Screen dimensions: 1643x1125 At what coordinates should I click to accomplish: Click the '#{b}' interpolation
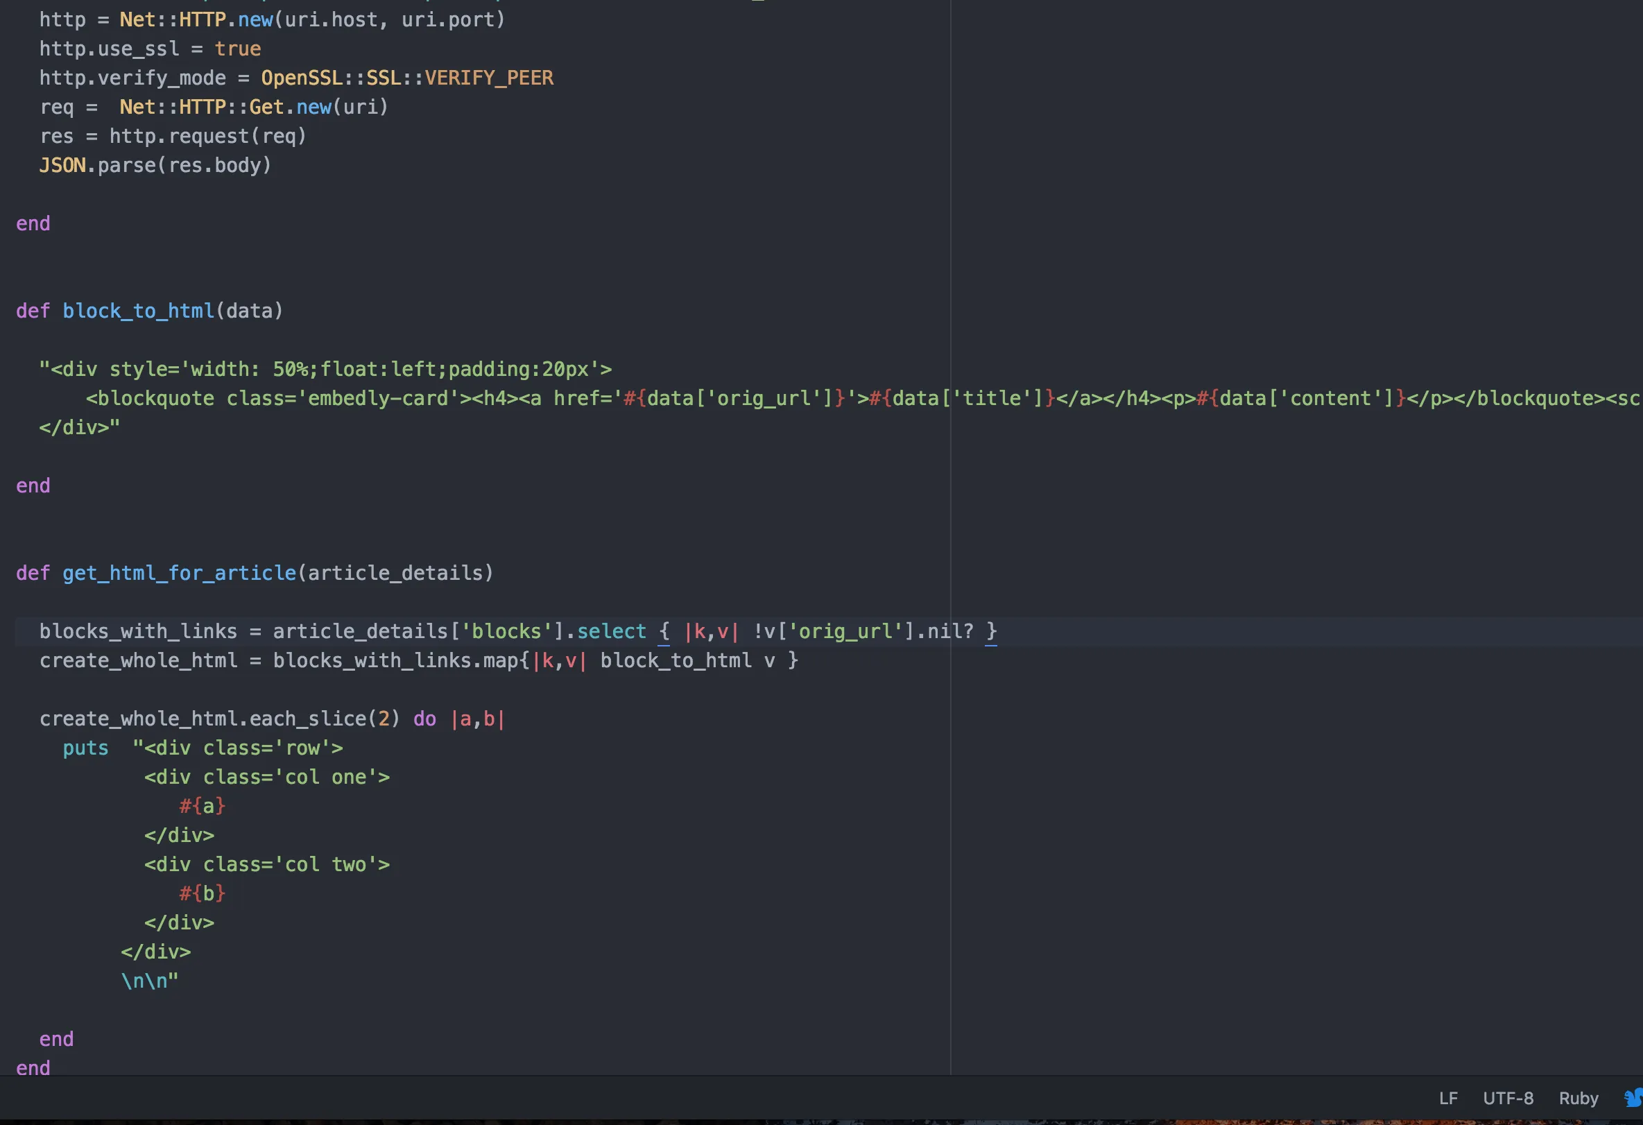point(203,894)
